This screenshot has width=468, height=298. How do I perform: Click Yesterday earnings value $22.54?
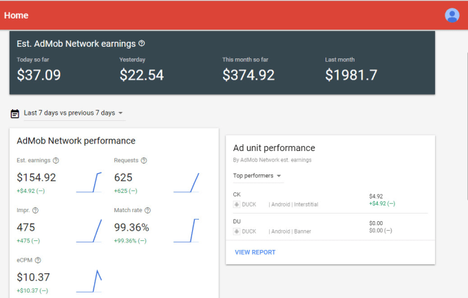(x=142, y=75)
